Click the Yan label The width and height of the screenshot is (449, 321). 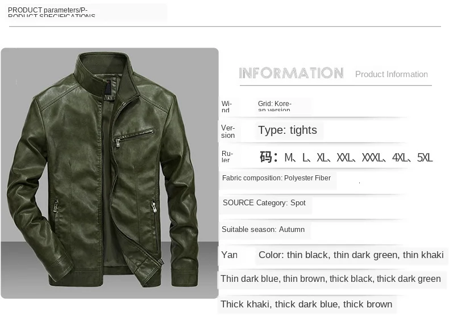(x=229, y=255)
